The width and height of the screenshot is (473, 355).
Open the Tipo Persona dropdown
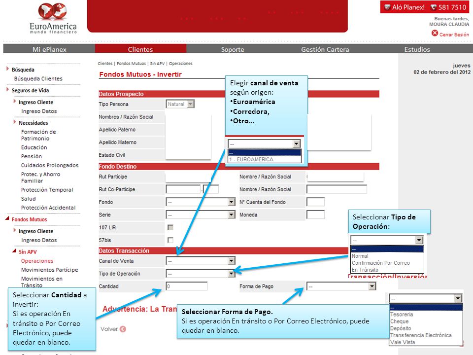pyautogui.click(x=180, y=104)
